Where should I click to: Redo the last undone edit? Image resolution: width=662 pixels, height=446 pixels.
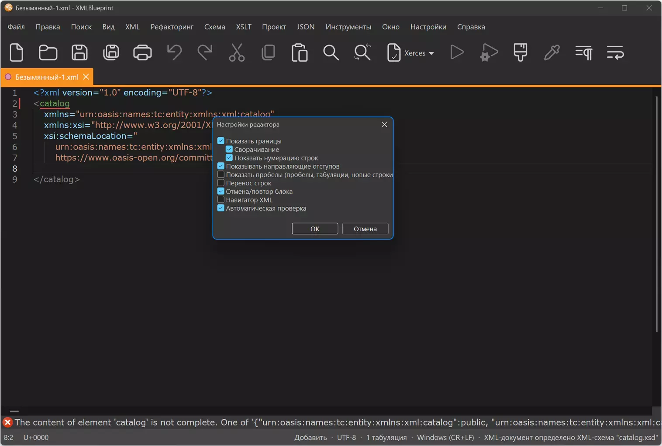[x=205, y=53]
